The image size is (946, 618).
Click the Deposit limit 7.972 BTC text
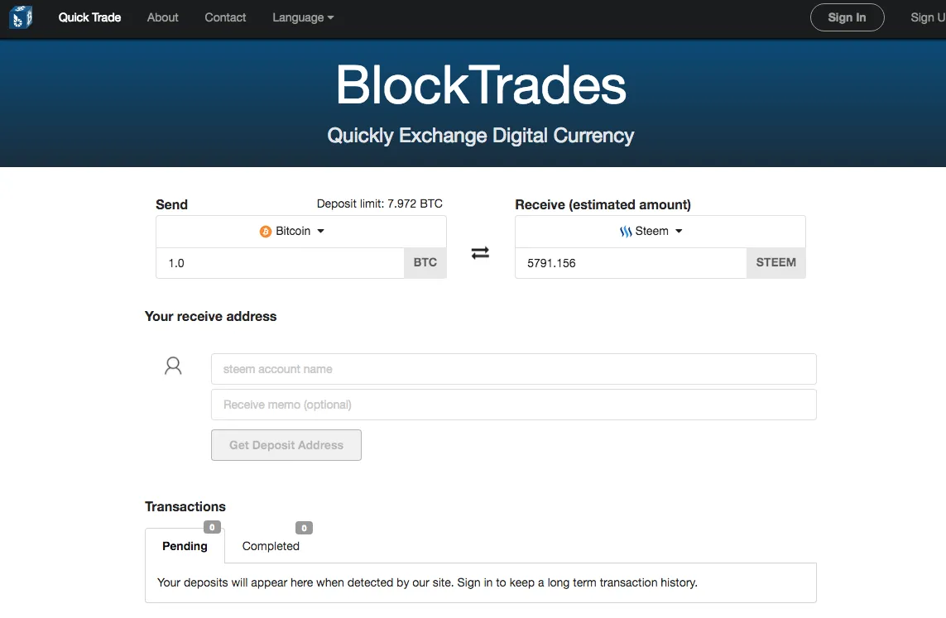click(x=380, y=204)
